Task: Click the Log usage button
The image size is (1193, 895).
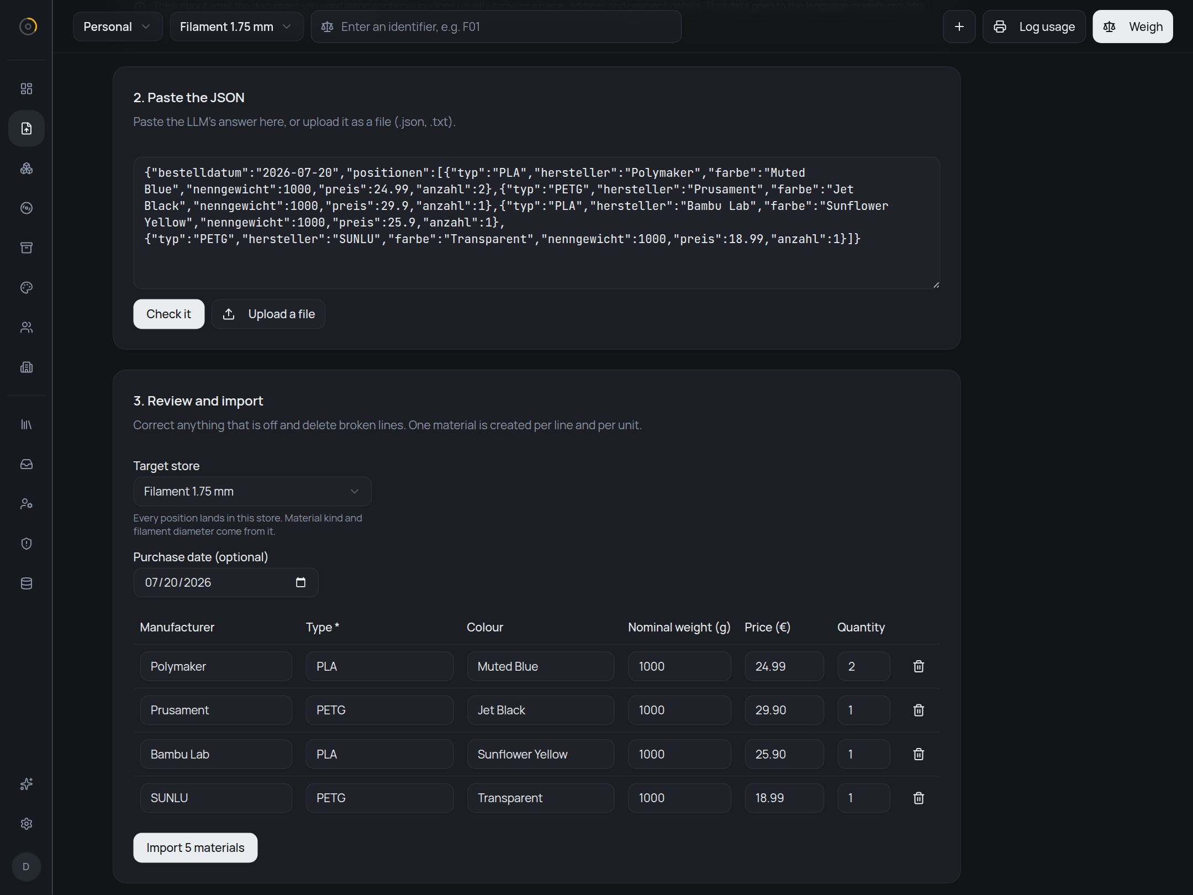Action: pos(1034,27)
